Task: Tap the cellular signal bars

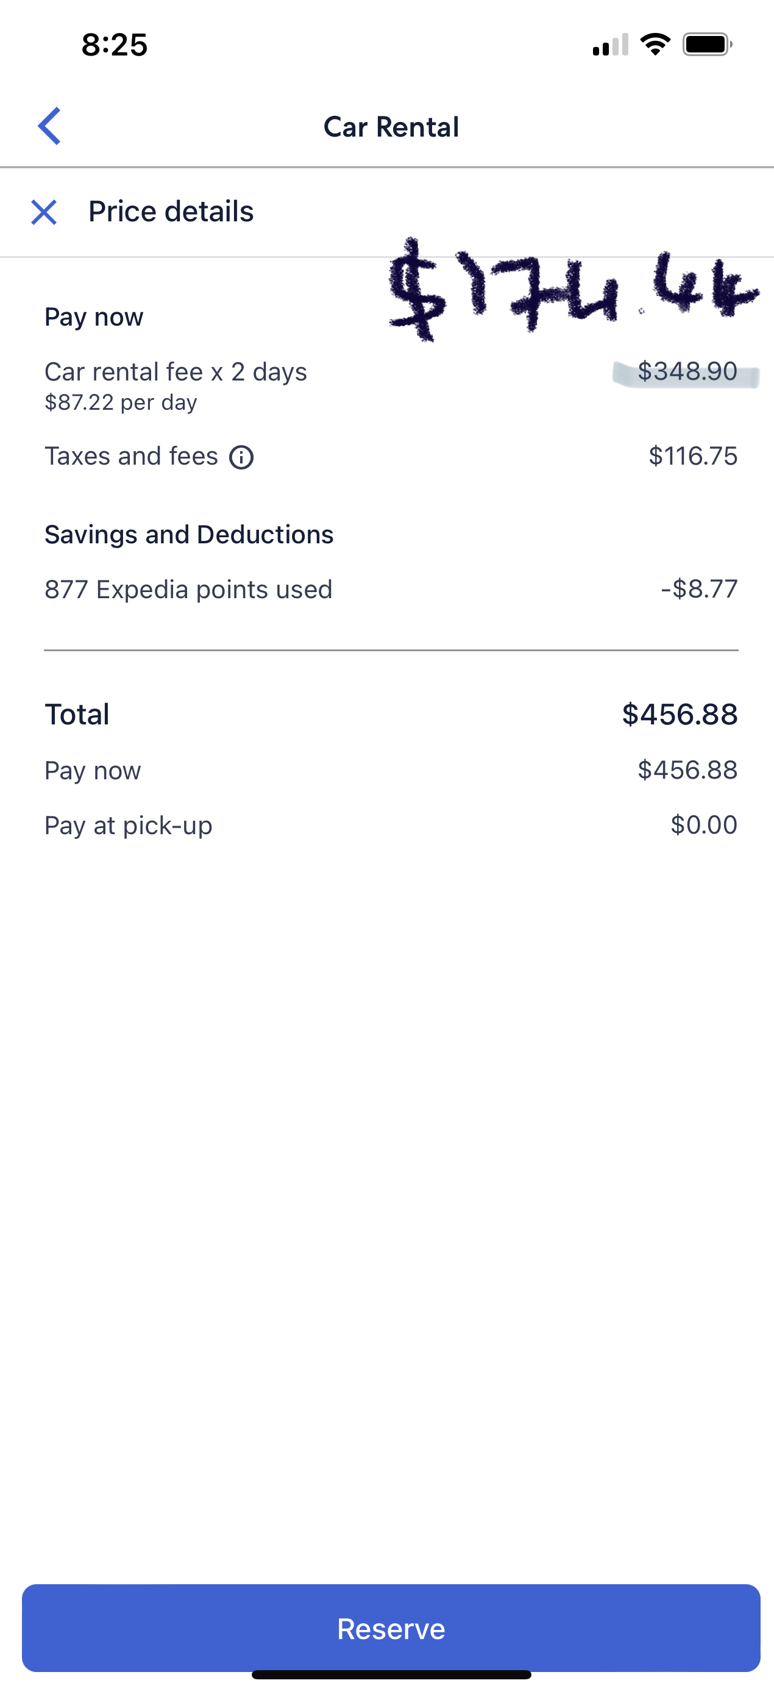Action: tap(610, 45)
